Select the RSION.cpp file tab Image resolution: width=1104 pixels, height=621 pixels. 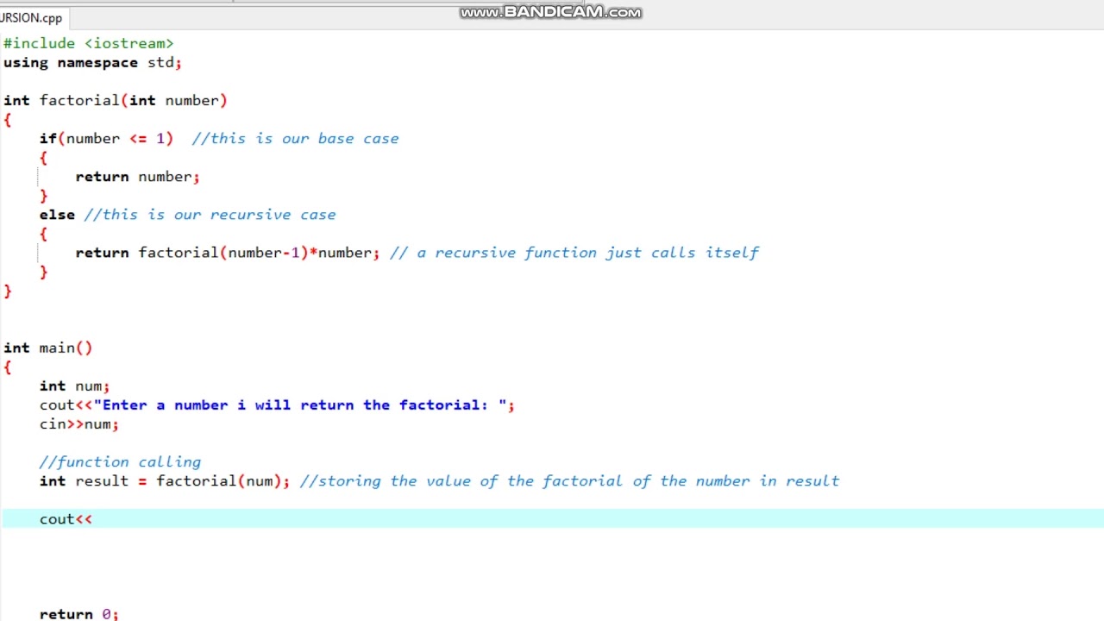pyautogui.click(x=33, y=18)
